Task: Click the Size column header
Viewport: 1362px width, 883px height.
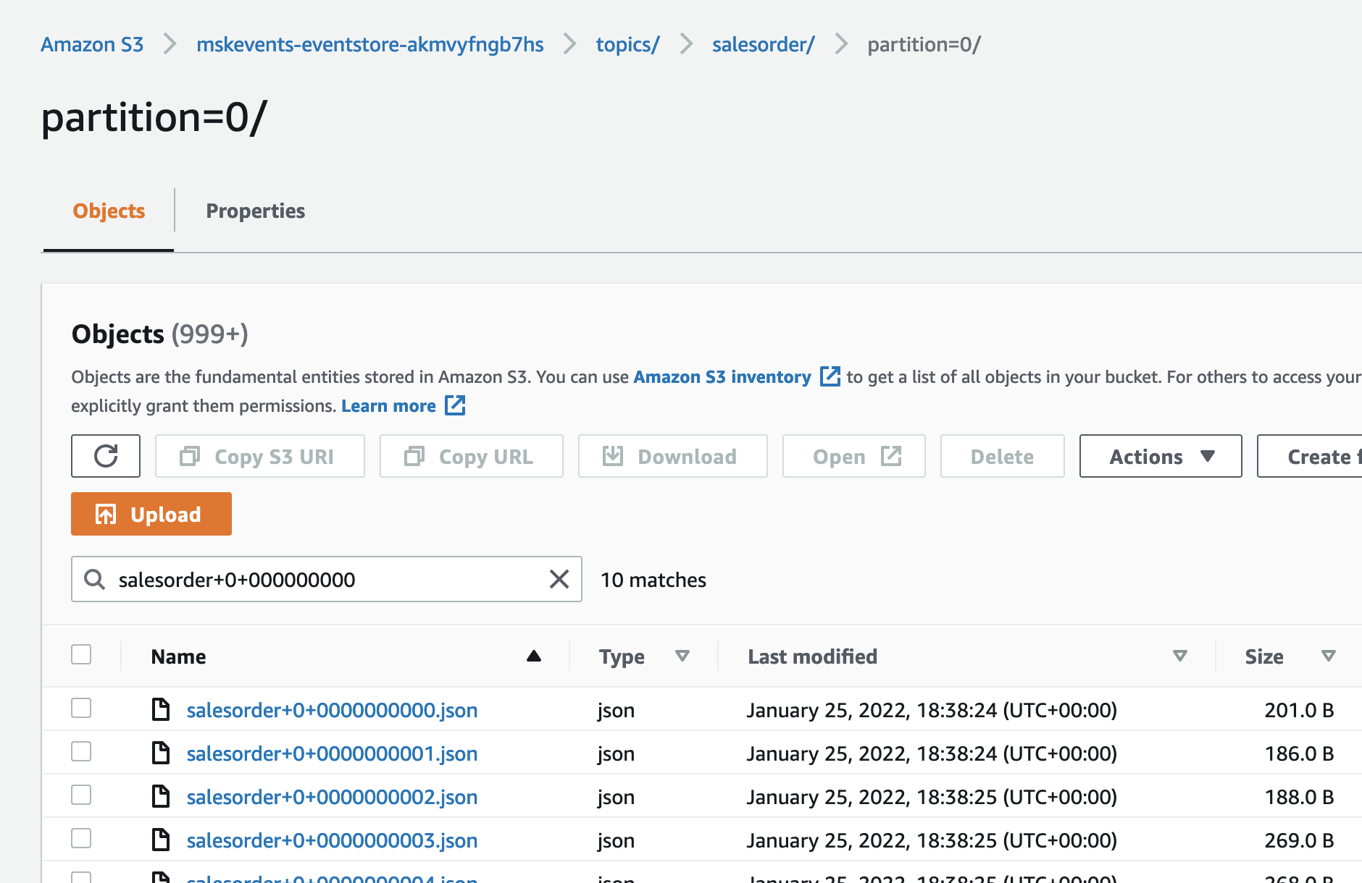Action: 1264,656
